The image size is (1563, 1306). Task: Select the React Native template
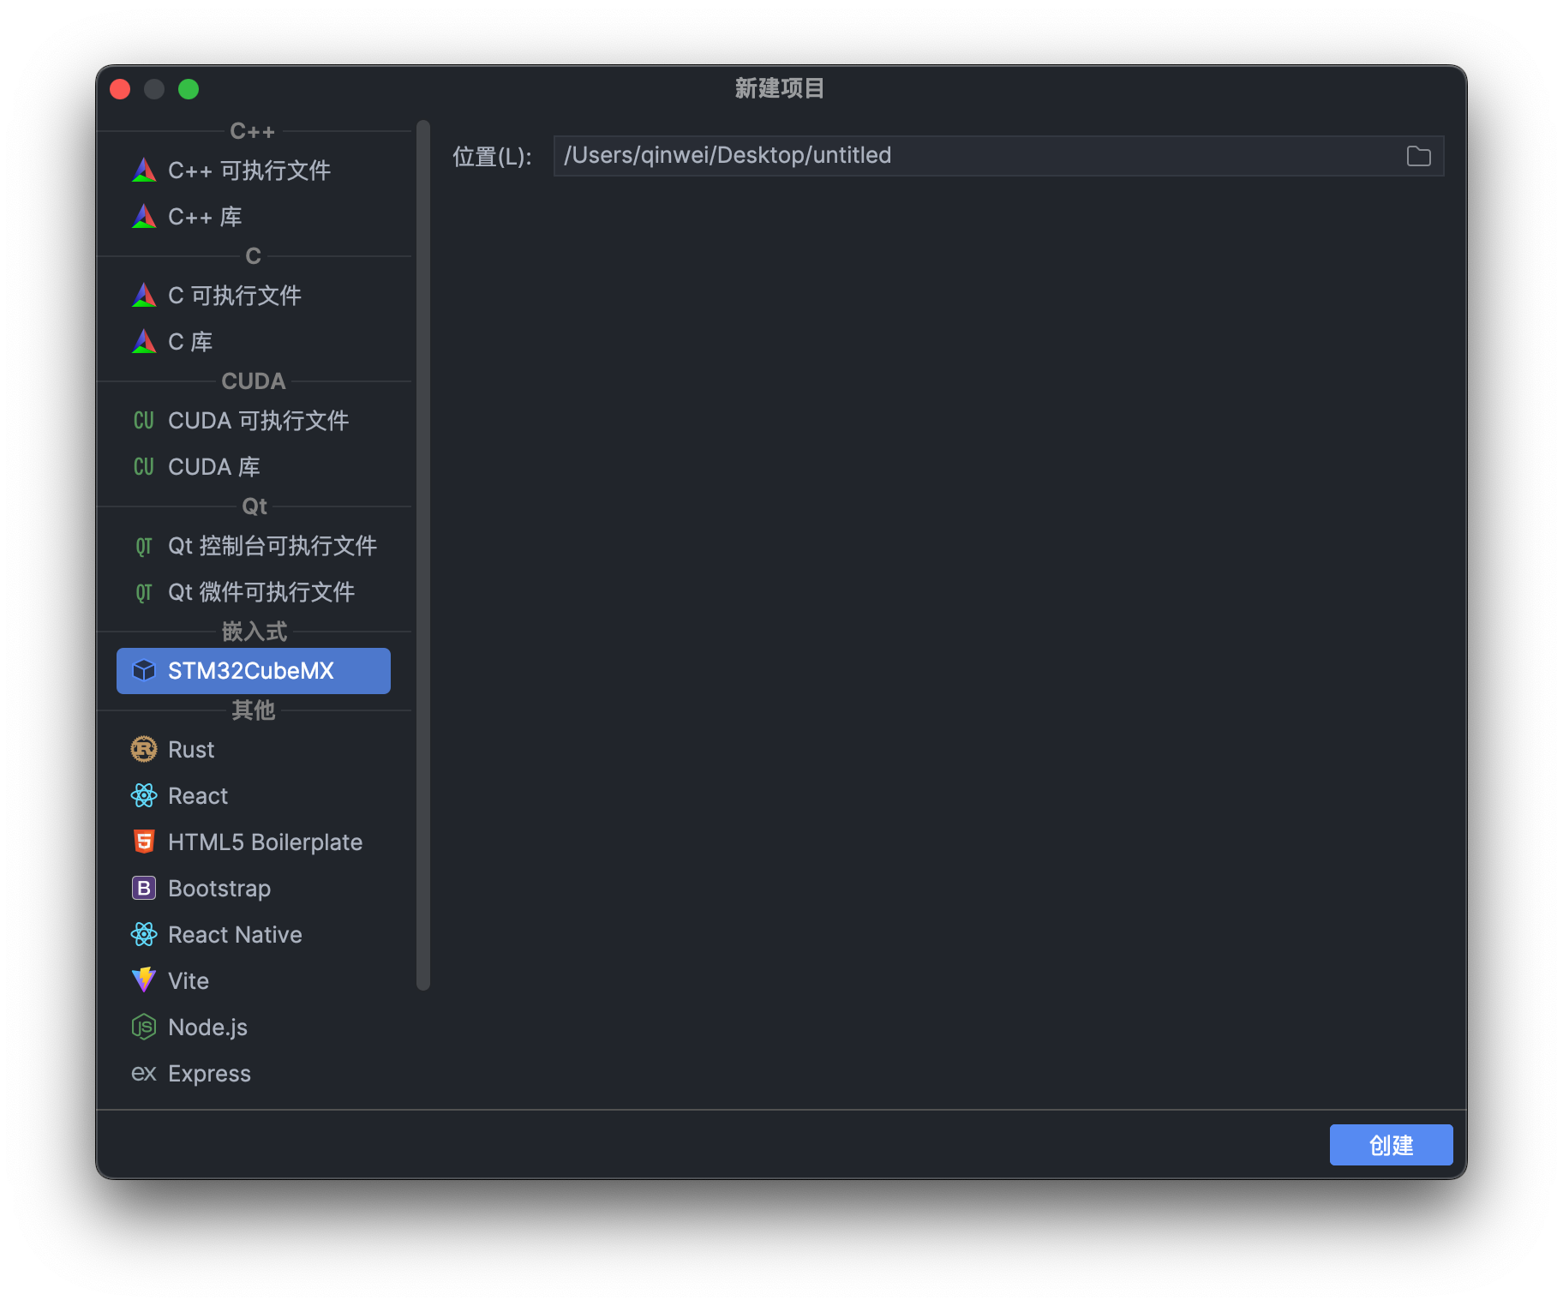click(x=235, y=934)
